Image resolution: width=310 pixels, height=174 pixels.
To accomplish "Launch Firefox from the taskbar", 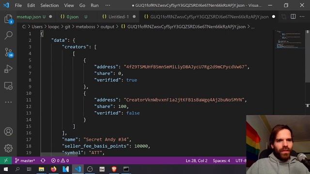I will (x=54, y=169).
